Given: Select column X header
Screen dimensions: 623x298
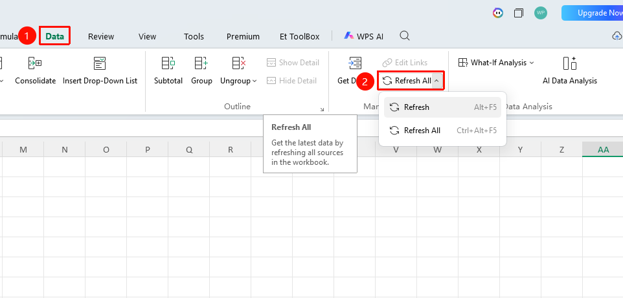Looking at the screenshot, I should (x=479, y=149).
